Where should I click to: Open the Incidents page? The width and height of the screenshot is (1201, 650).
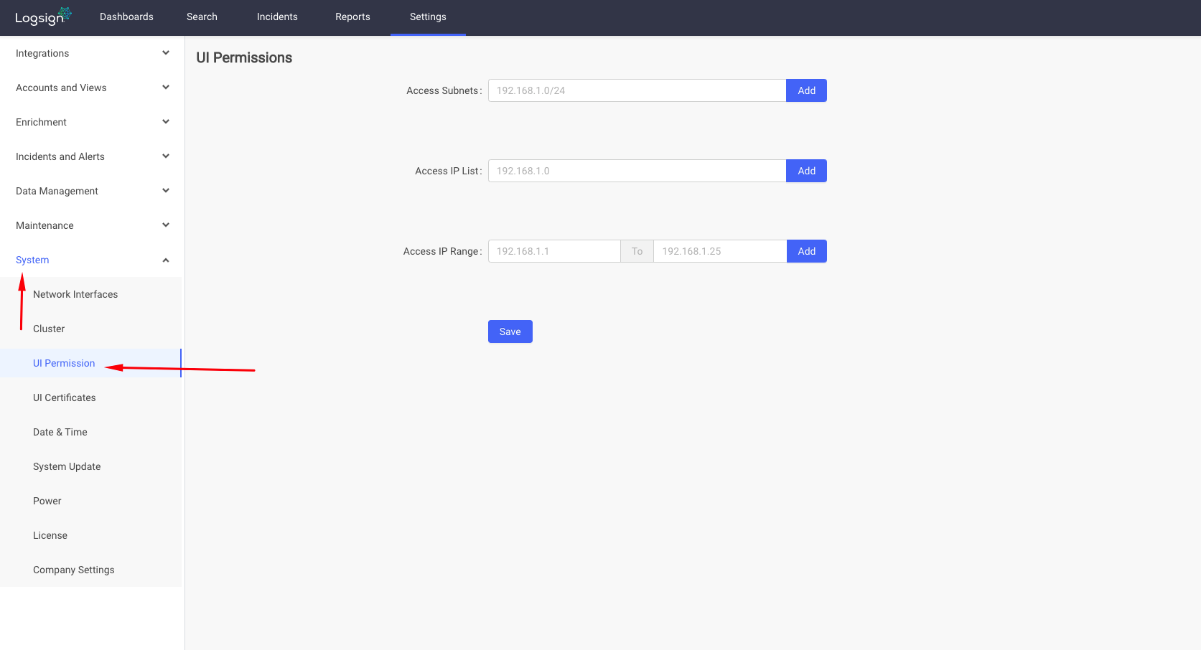tap(277, 17)
